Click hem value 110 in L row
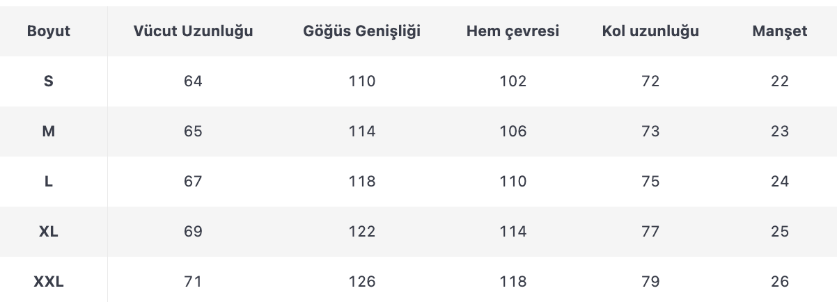The image size is (837, 302). point(513,182)
